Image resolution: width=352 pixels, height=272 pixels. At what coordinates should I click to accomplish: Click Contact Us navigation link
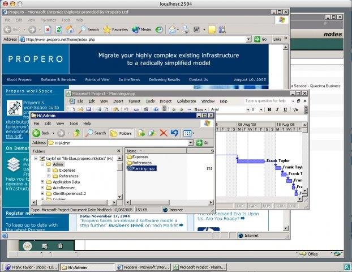click(x=199, y=79)
